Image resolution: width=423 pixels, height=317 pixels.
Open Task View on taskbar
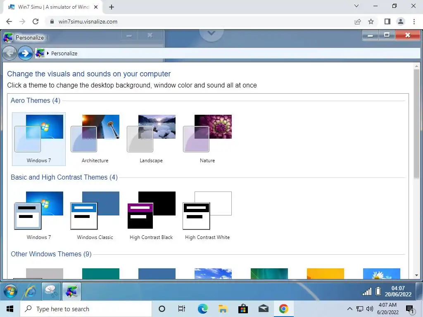click(x=182, y=309)
